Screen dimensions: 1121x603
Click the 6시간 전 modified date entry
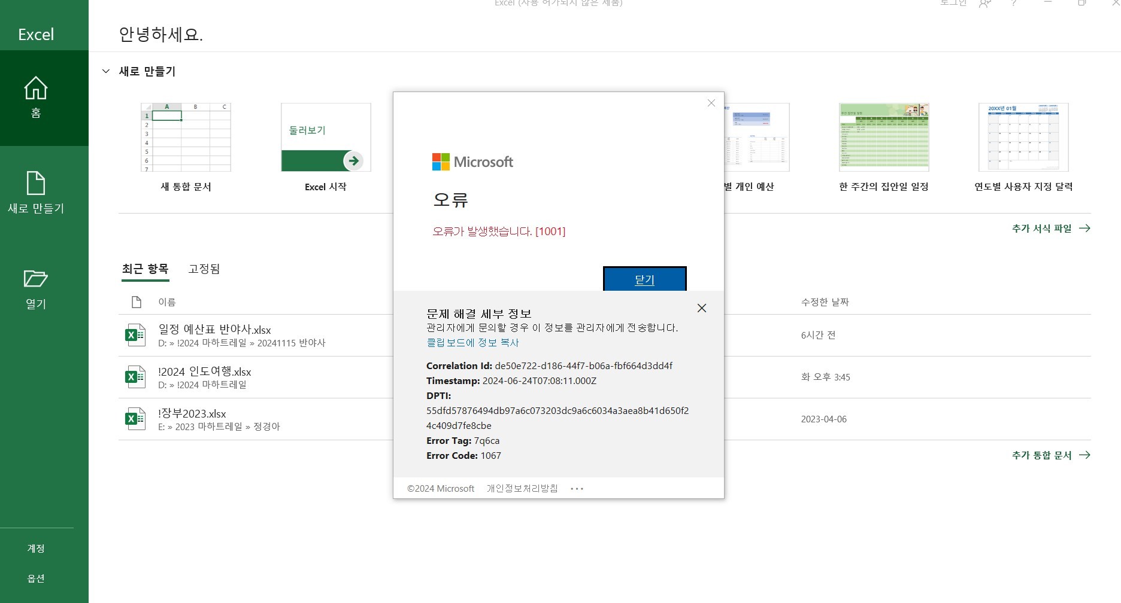tap(818, 336)
